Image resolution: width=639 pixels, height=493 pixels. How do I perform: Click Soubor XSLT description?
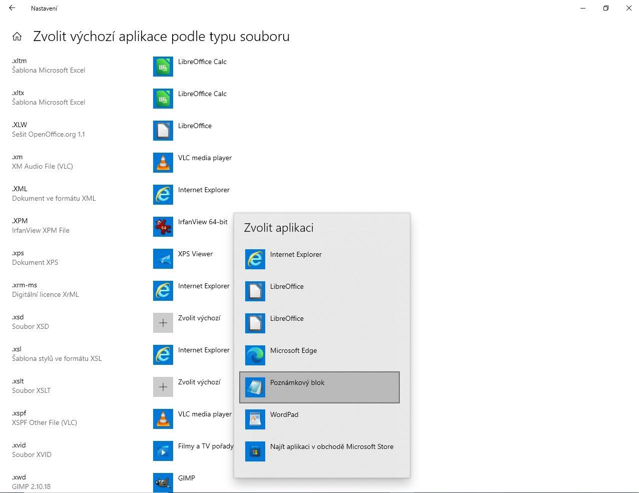(31, 390)
